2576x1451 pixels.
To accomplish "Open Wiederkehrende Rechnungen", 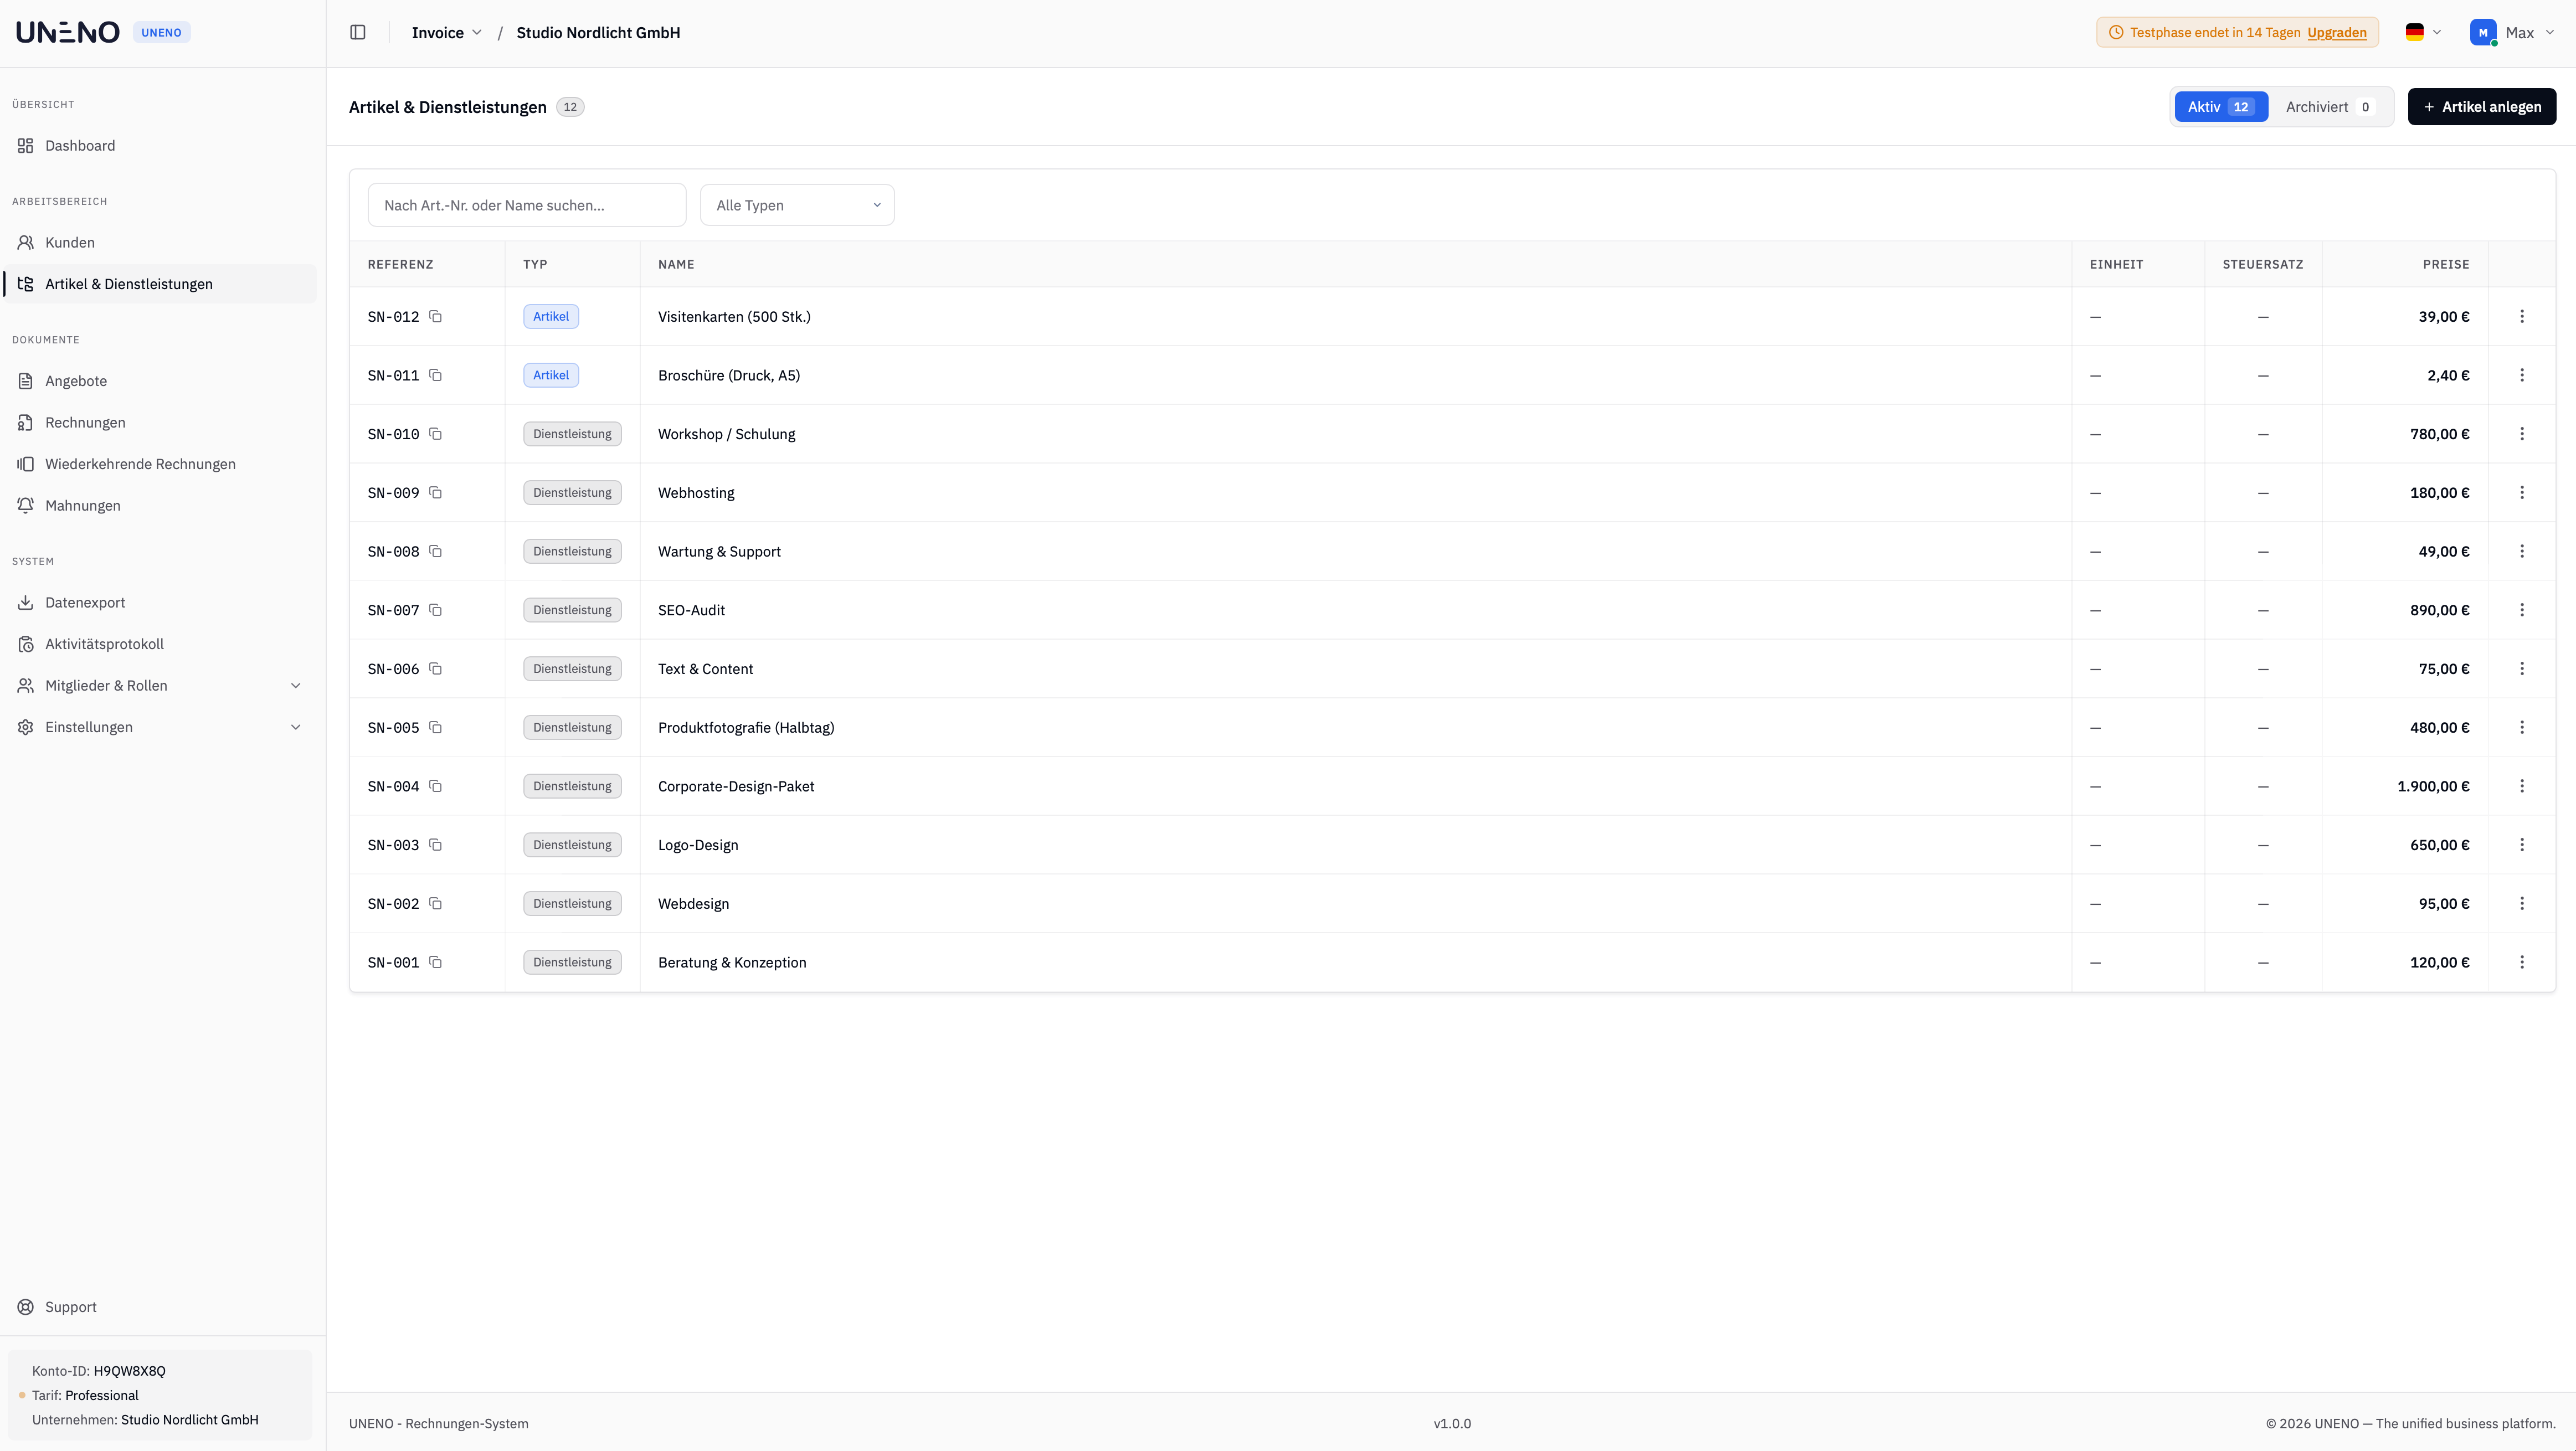I will pos(160,464).
